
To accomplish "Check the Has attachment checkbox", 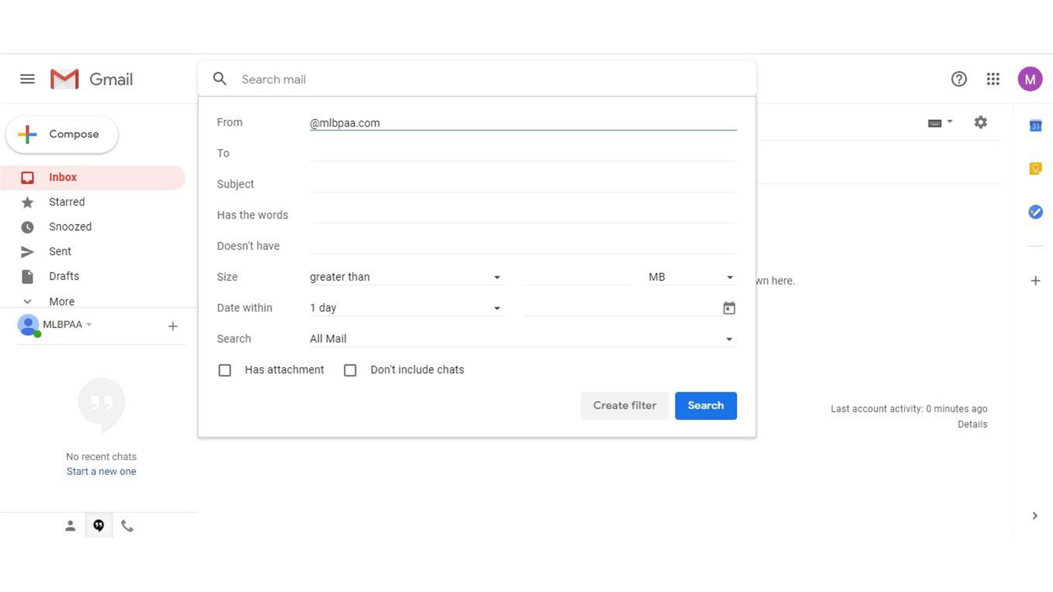I will click(x=225, y=370).
